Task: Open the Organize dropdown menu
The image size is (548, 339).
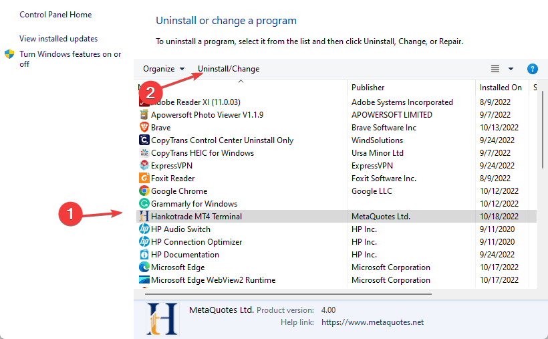Action: 164,69
